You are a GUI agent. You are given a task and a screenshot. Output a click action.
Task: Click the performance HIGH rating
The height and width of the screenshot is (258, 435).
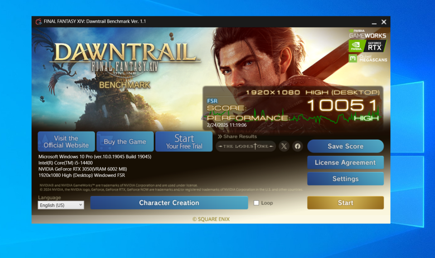[366, 118]
